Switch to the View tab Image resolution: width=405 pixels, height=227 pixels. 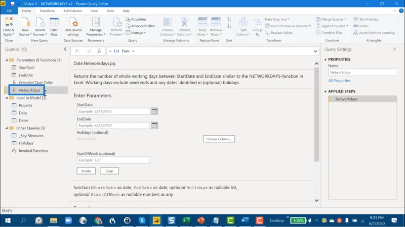pyautogui.click(x=94, y=11)
